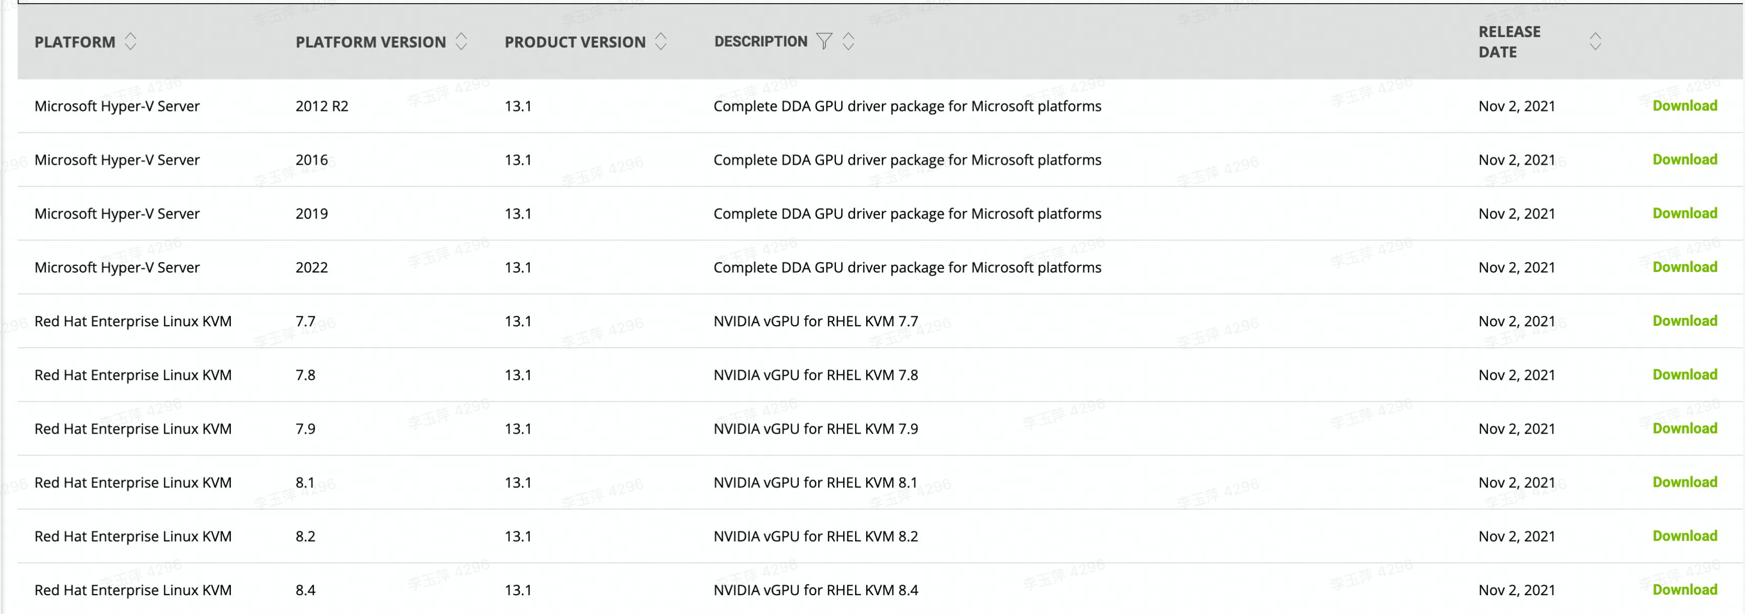Viewport: 1745px width, 614px height.
Task: Select the 2019 platform version cell
Action: pyautogui.click(x=311, y=214)
